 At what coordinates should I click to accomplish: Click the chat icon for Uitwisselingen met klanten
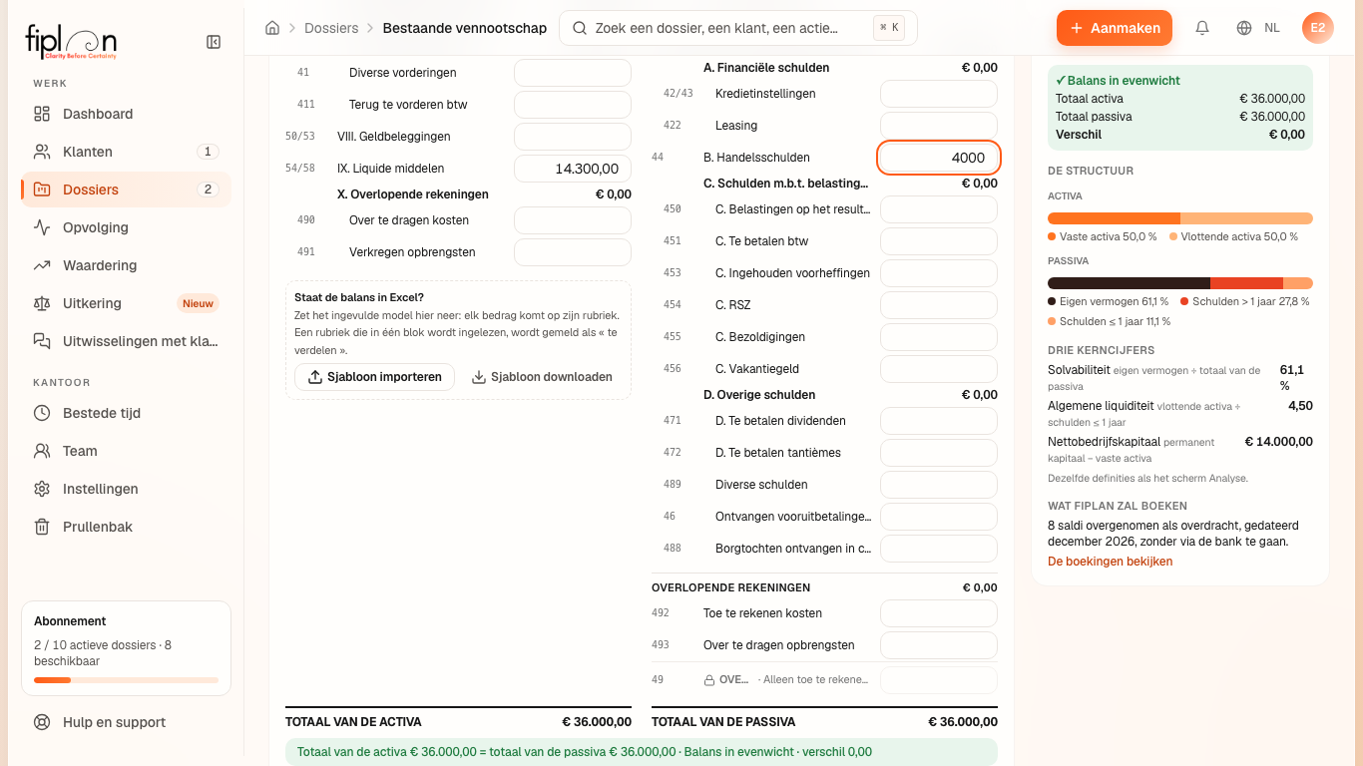click(42, 341)
